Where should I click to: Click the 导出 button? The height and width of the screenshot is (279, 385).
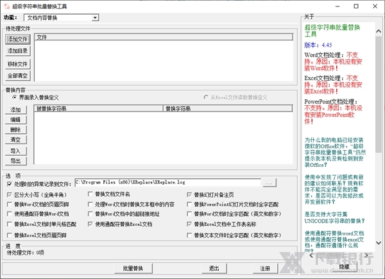(x=15, y=161)
